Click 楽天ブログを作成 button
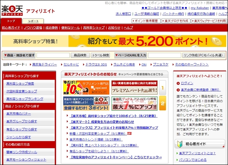The image size is (228, 165). click(176, 21)
